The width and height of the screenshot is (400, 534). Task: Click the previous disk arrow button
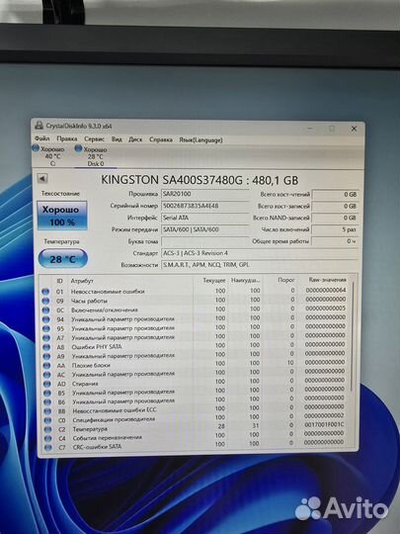(x=41, y=178)
